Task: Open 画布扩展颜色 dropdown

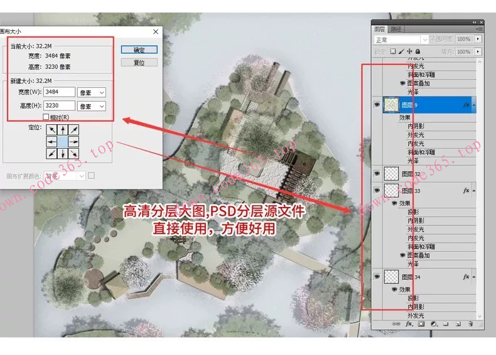Action: (65, 176)
